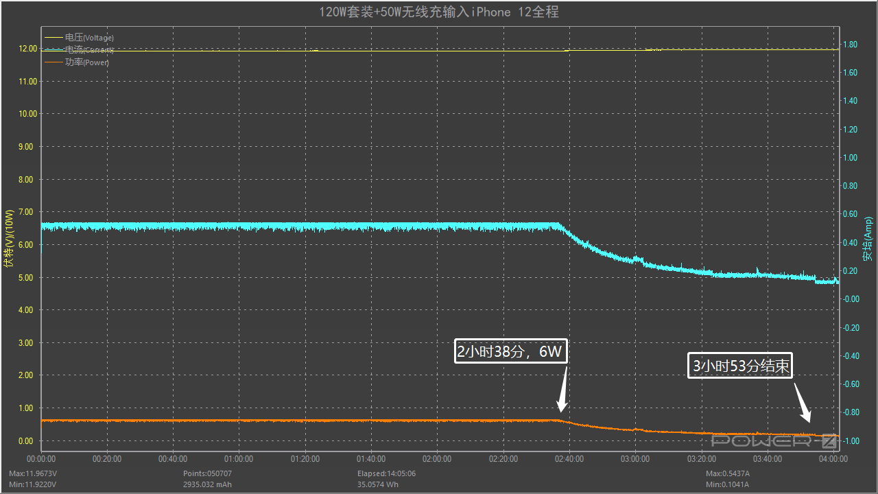Screen dimensions: 878x494
Task: Click the orange Power legend line swatch
Action: pyautogui.click(x=54, y=62)
